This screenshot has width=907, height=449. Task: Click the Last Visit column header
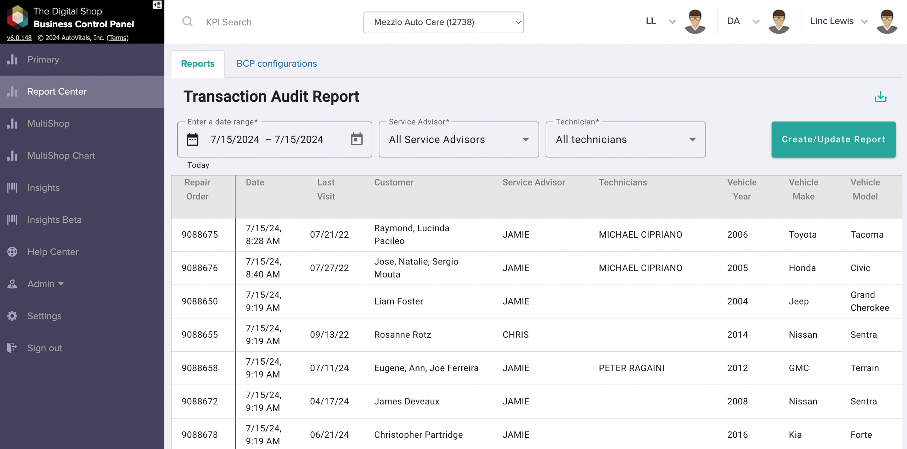[326, 189]
